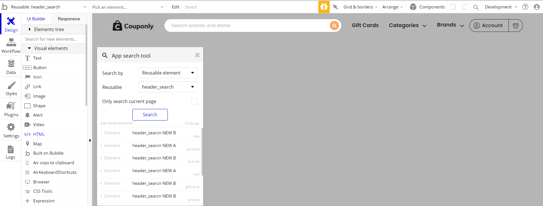Collapse the Visual elements section
Screen dimensions: 543x206
pos(54,48)
